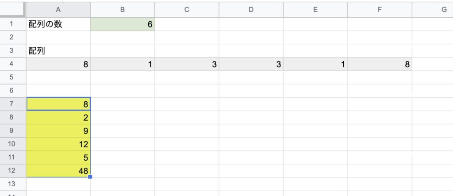Screen dimensions: 453x196
Task: Click row 7 header
Action: point(12,104)
